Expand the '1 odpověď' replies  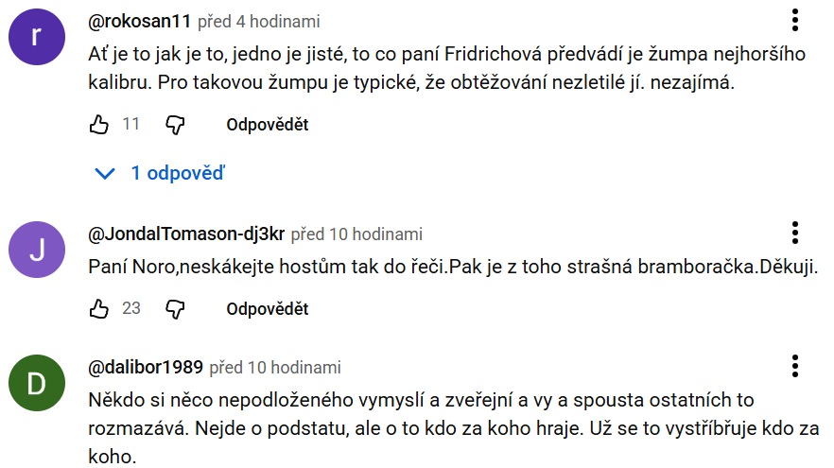click(x=162, y=173)
